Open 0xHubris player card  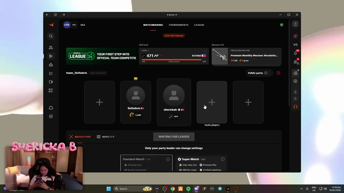click(136, 102)
